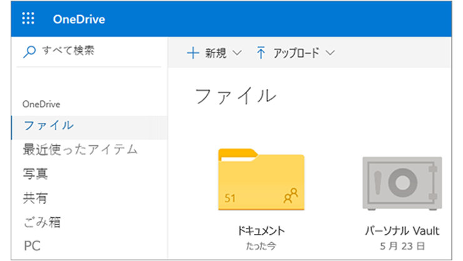463x261 pixels.
Task: Open ごみ箱 in the sidebar
Action: 42,222
